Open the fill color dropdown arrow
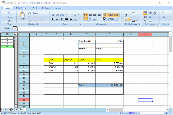 tap(129, 19)
